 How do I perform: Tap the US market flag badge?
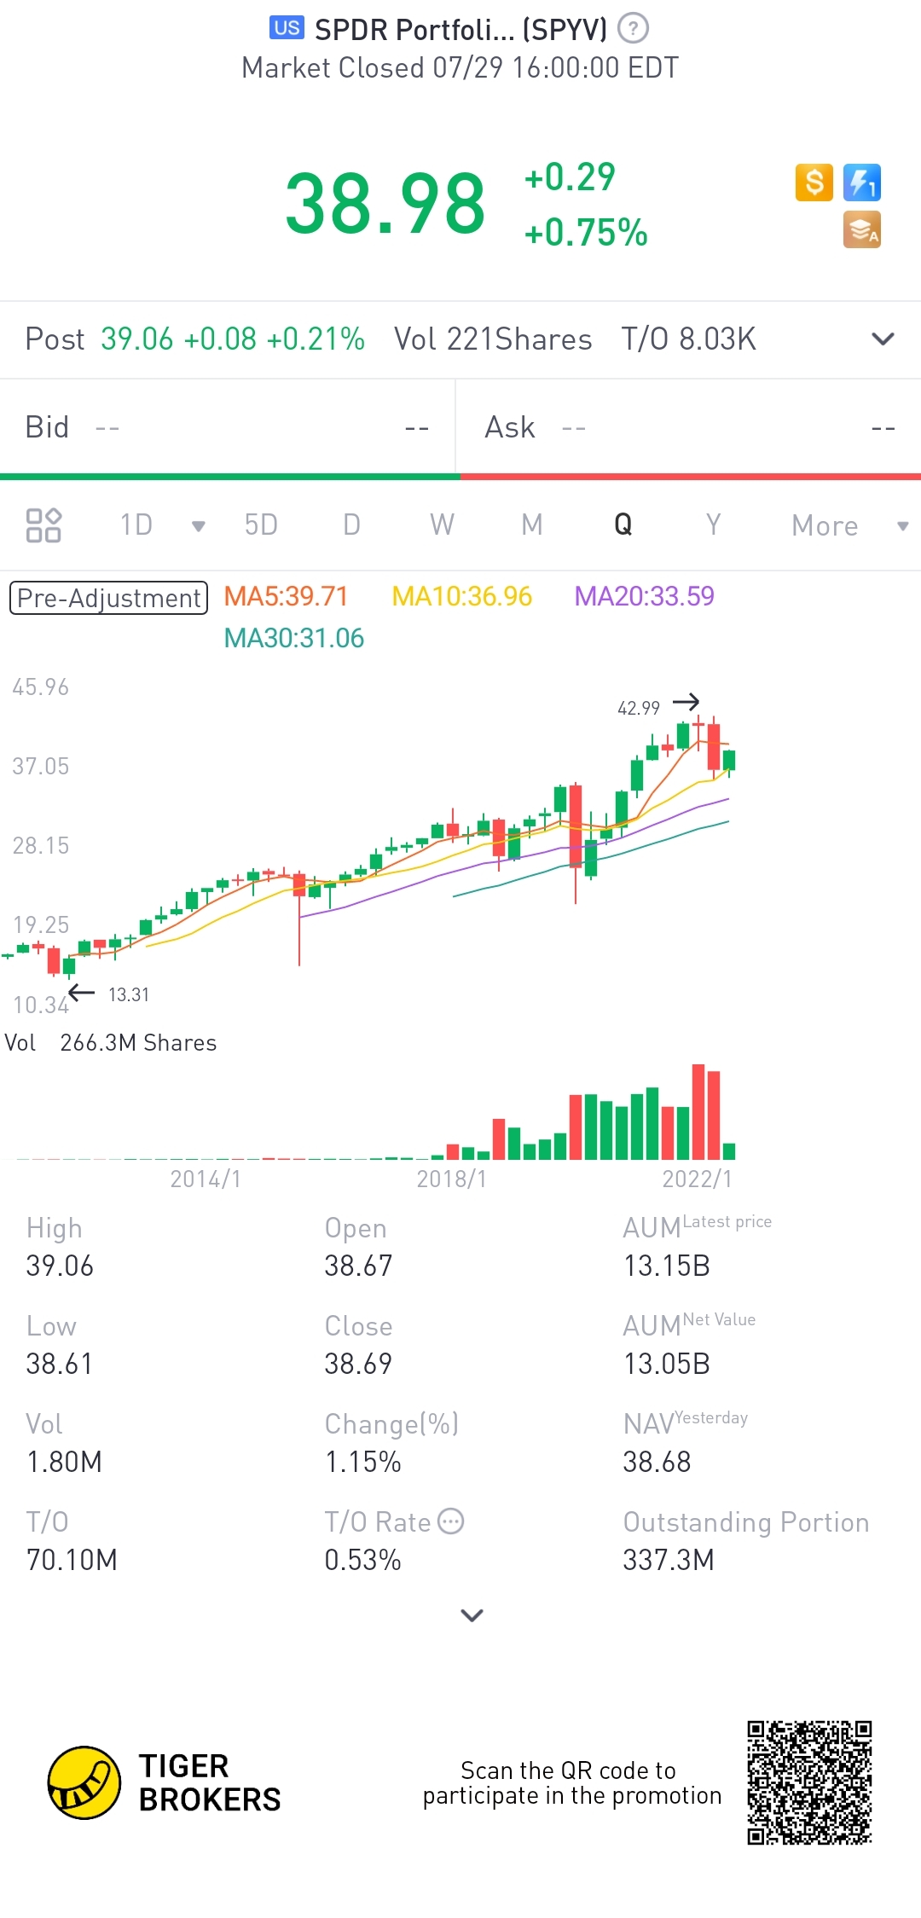click(287, 28)
